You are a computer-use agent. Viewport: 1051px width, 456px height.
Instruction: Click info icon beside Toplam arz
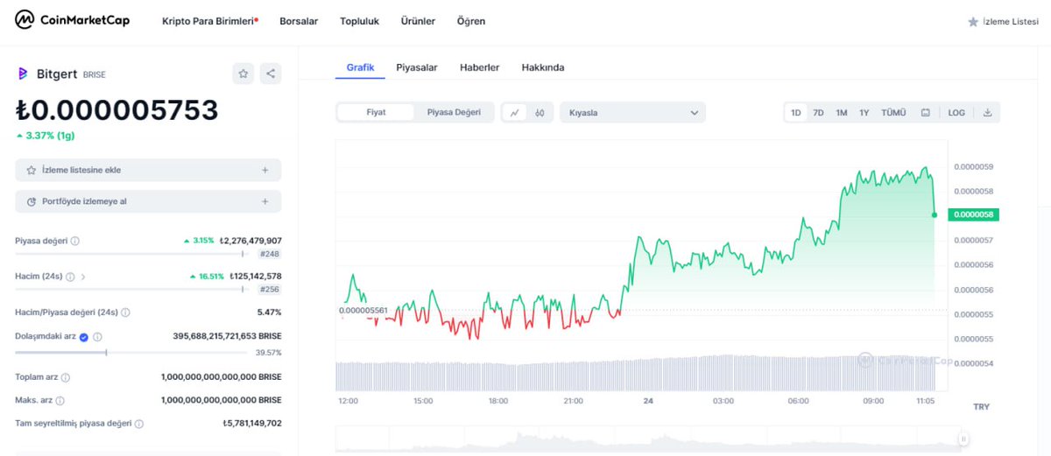pos(66,377)
